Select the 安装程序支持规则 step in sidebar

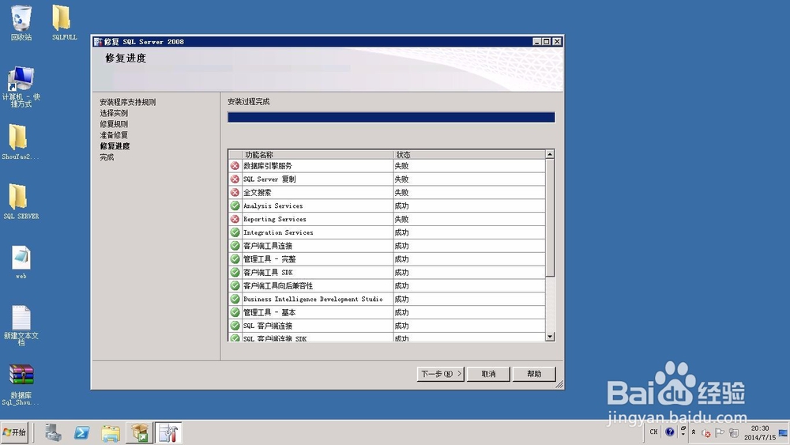pyautogui.click(x=127, y=102)
